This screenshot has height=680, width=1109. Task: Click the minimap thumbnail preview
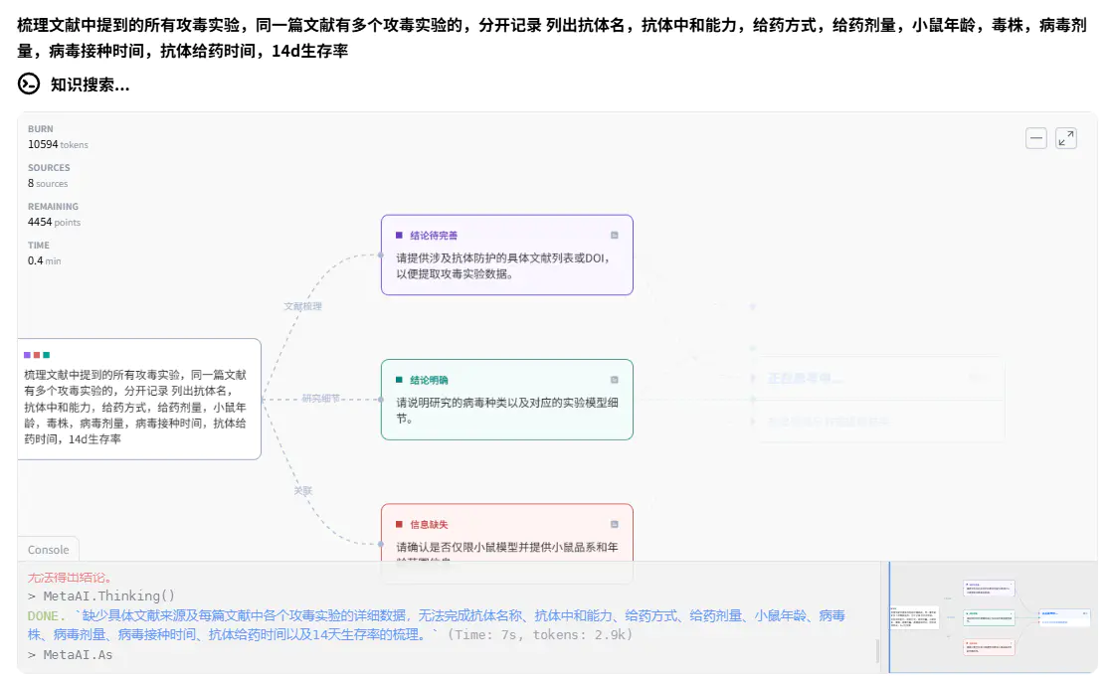[x=991, y=617]
